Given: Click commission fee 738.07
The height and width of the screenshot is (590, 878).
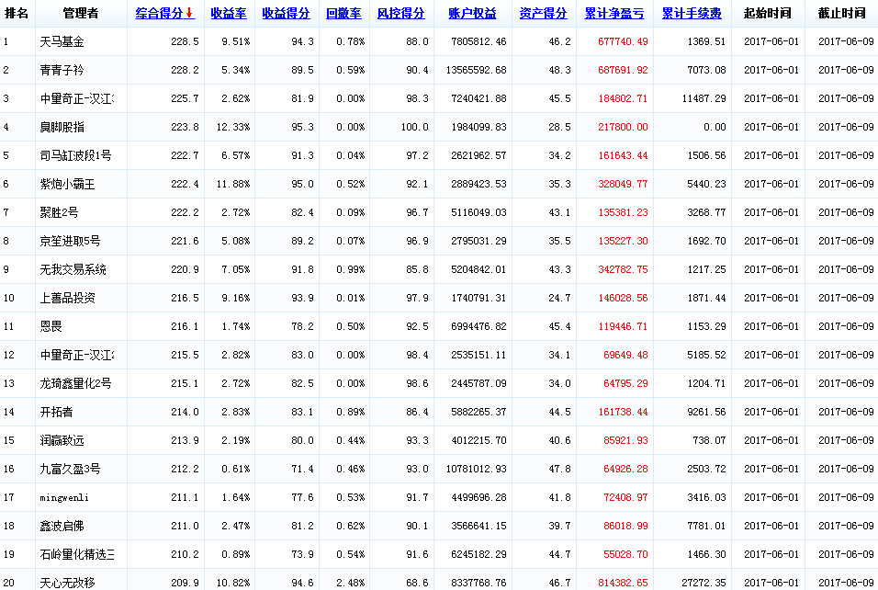Looking at the screenshot, I should pyautogui.click(x=709, y=440).
